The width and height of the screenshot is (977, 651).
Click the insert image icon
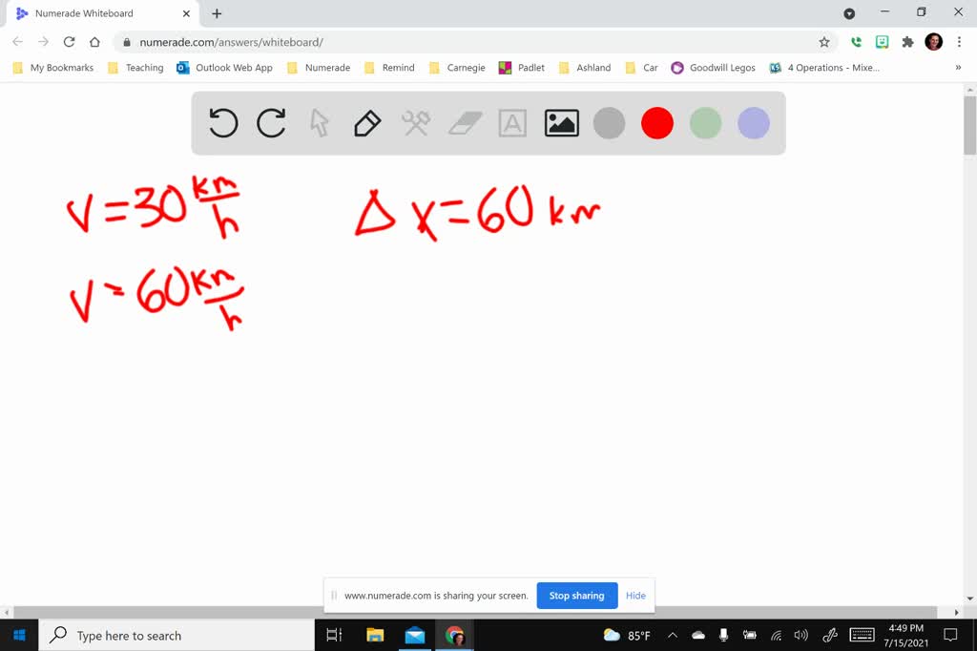561,122
